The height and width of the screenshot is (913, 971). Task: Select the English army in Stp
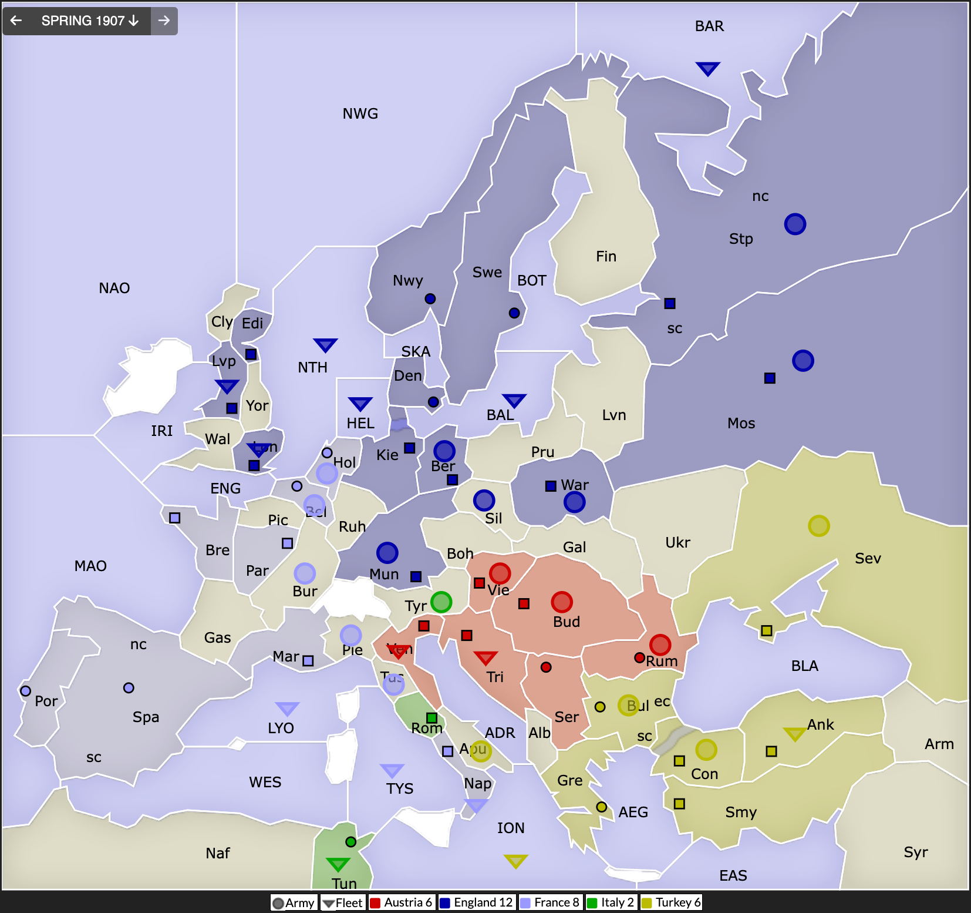[795, 224]
